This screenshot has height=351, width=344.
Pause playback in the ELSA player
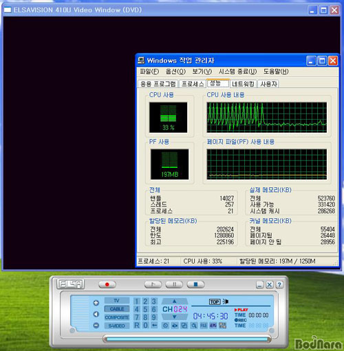[174, 284]
